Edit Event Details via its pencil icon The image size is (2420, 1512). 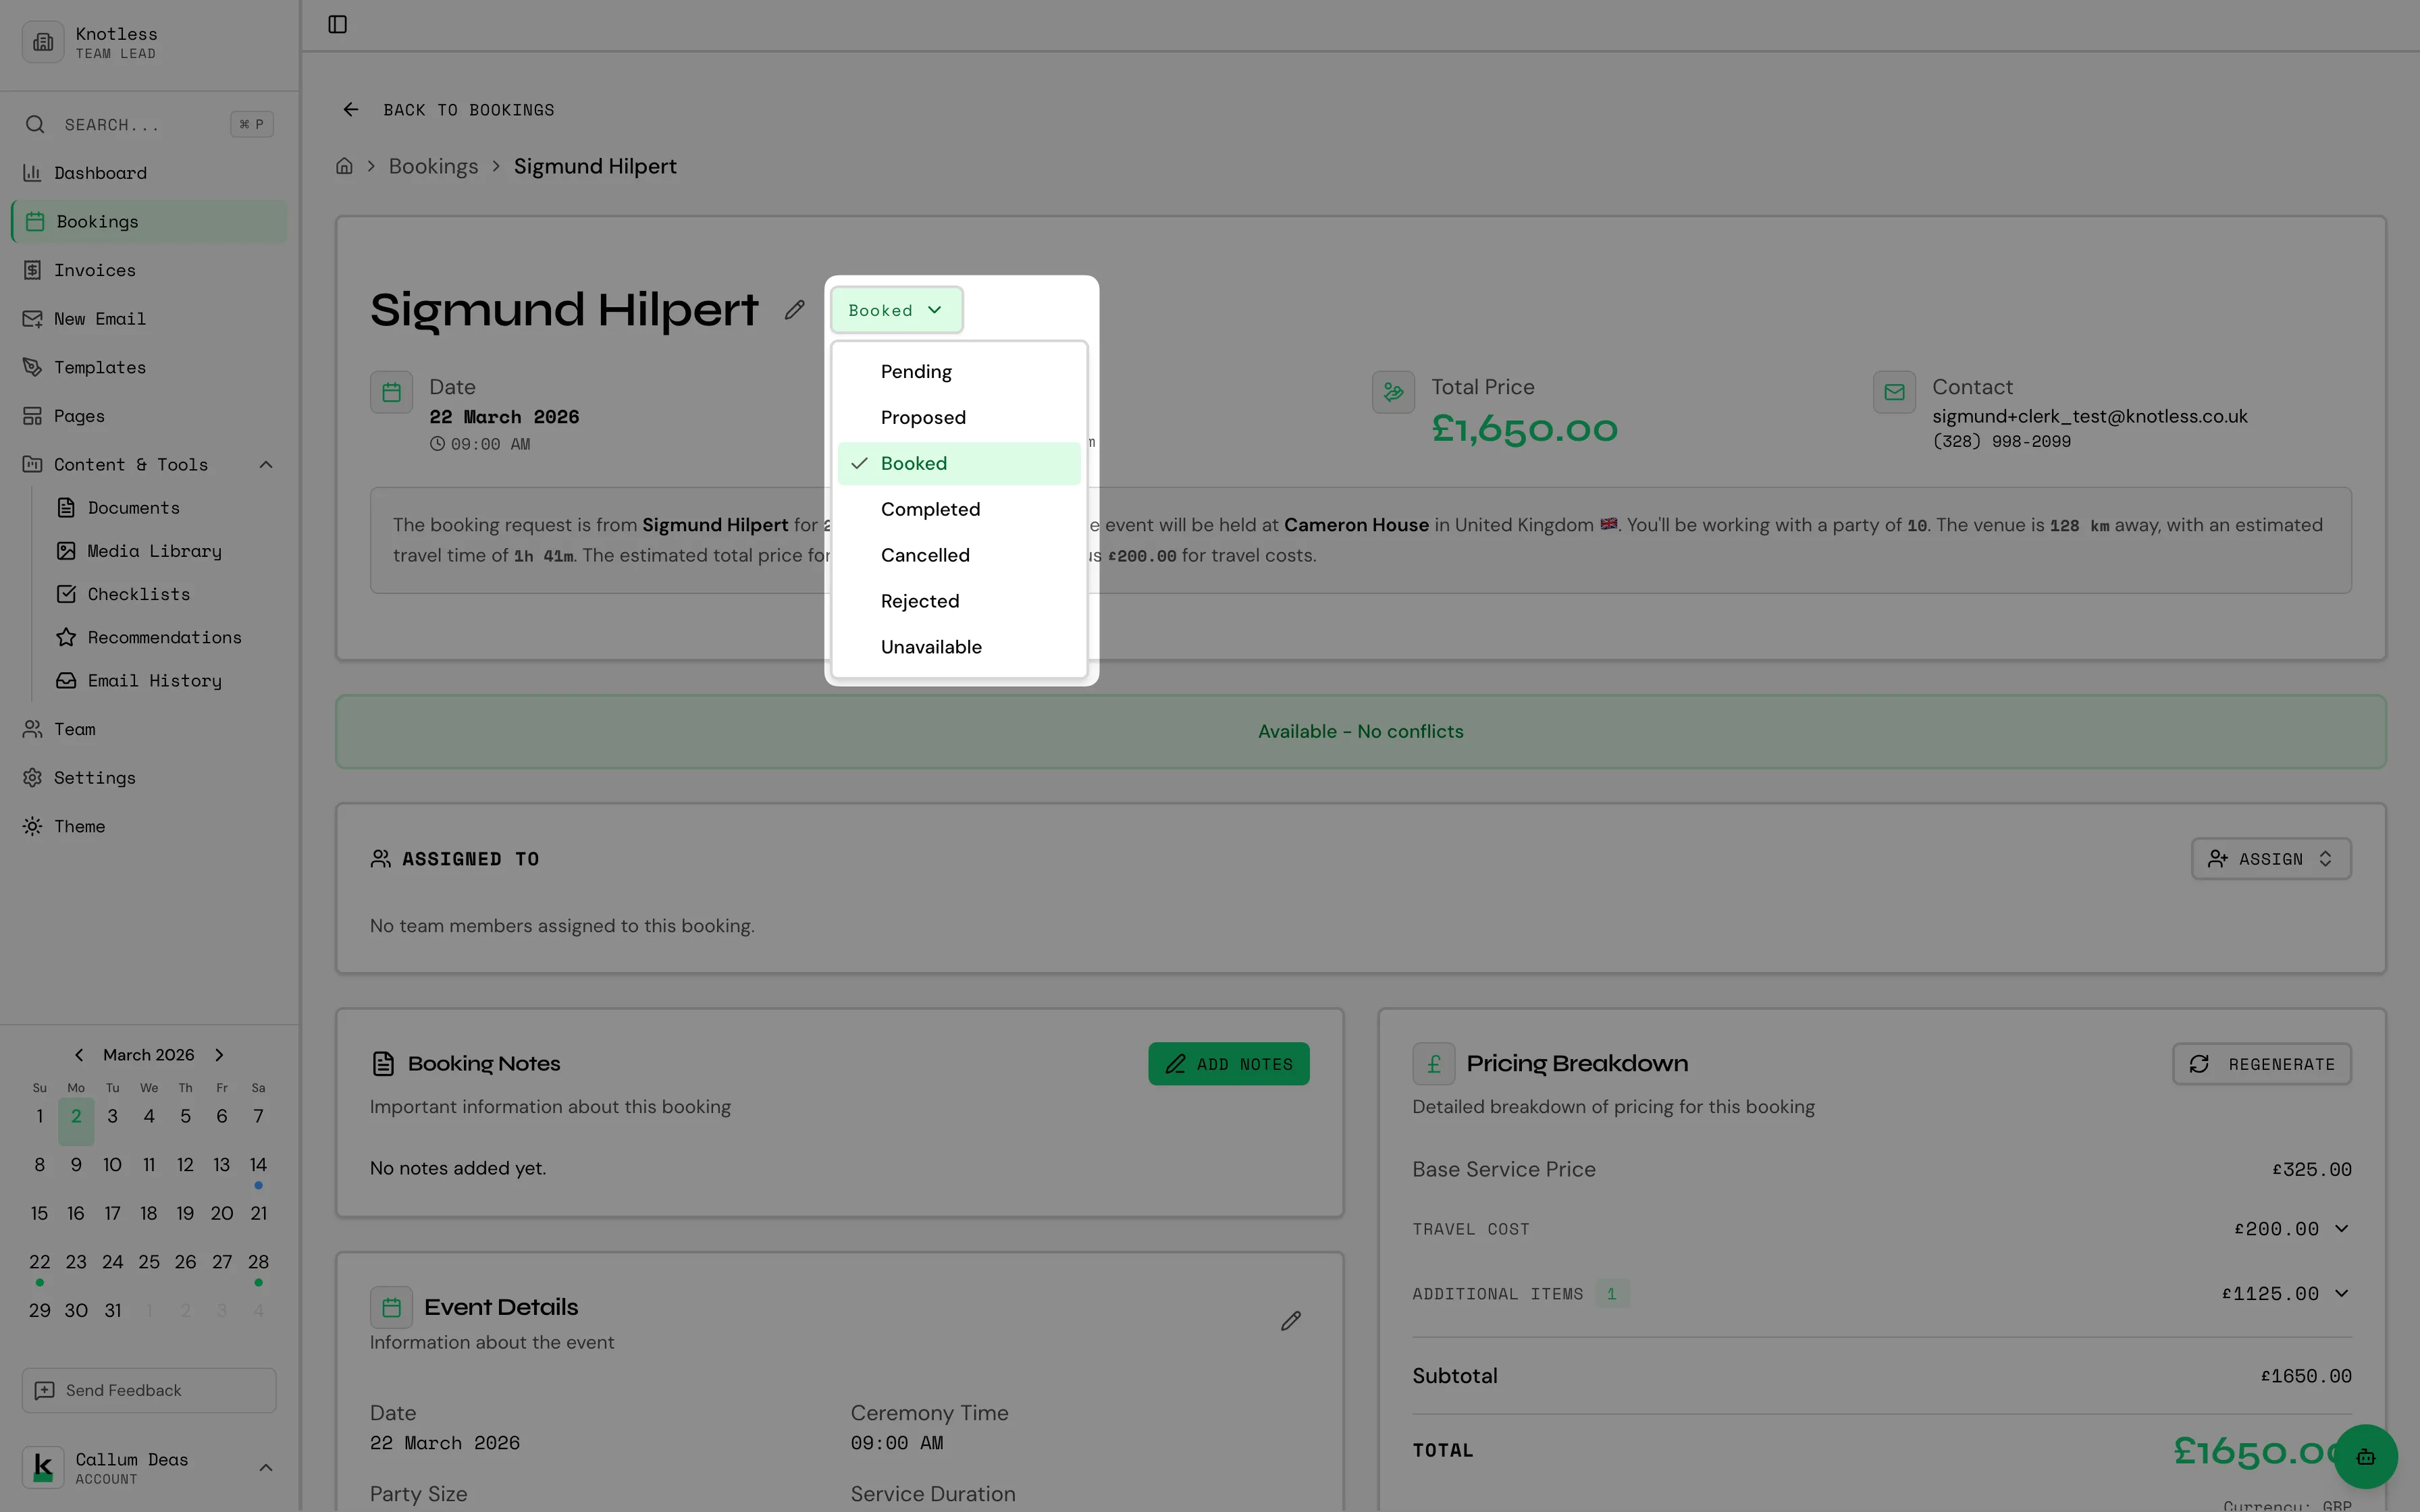1290,1321
